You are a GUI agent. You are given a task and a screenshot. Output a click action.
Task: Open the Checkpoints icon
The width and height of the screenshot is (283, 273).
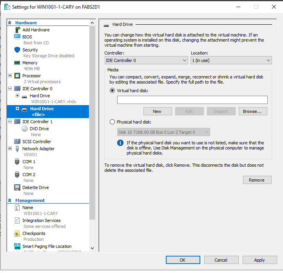coord(17,233)
